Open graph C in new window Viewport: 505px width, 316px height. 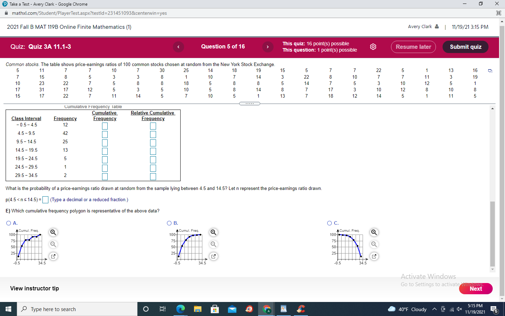pos(374,256)
